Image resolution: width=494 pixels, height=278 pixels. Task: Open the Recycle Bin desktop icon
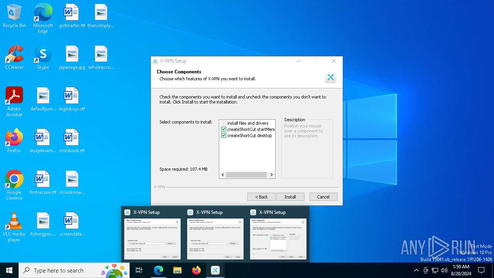(14, 16)
